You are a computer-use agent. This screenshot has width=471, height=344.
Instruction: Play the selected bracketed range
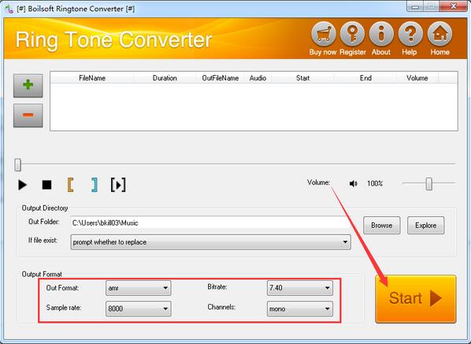(118, 185)
